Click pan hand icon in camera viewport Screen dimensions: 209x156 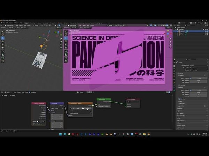coord(171,42)
